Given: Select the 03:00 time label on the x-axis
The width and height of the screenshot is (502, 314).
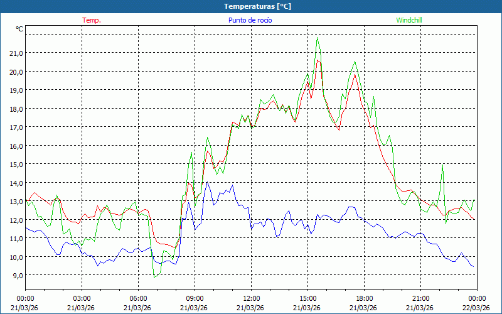Looking at the screenshot, I should pyautogui.click(x=82, y=298).
